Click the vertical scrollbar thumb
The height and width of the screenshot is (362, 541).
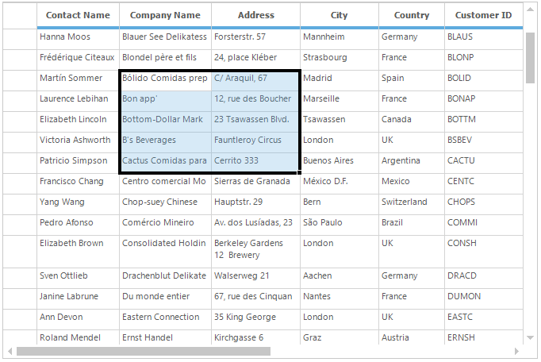click(530, 56)
